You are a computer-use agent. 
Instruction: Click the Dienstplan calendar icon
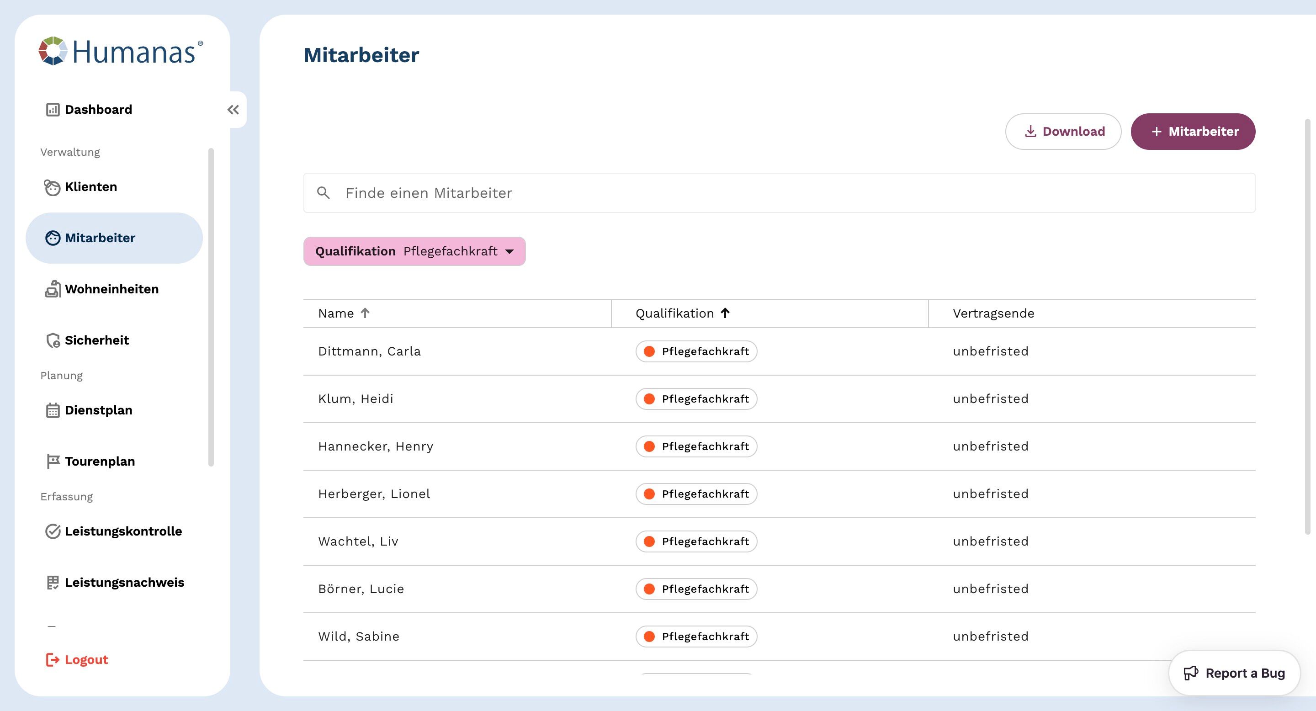pyautogui.click(x=53, y=411)
